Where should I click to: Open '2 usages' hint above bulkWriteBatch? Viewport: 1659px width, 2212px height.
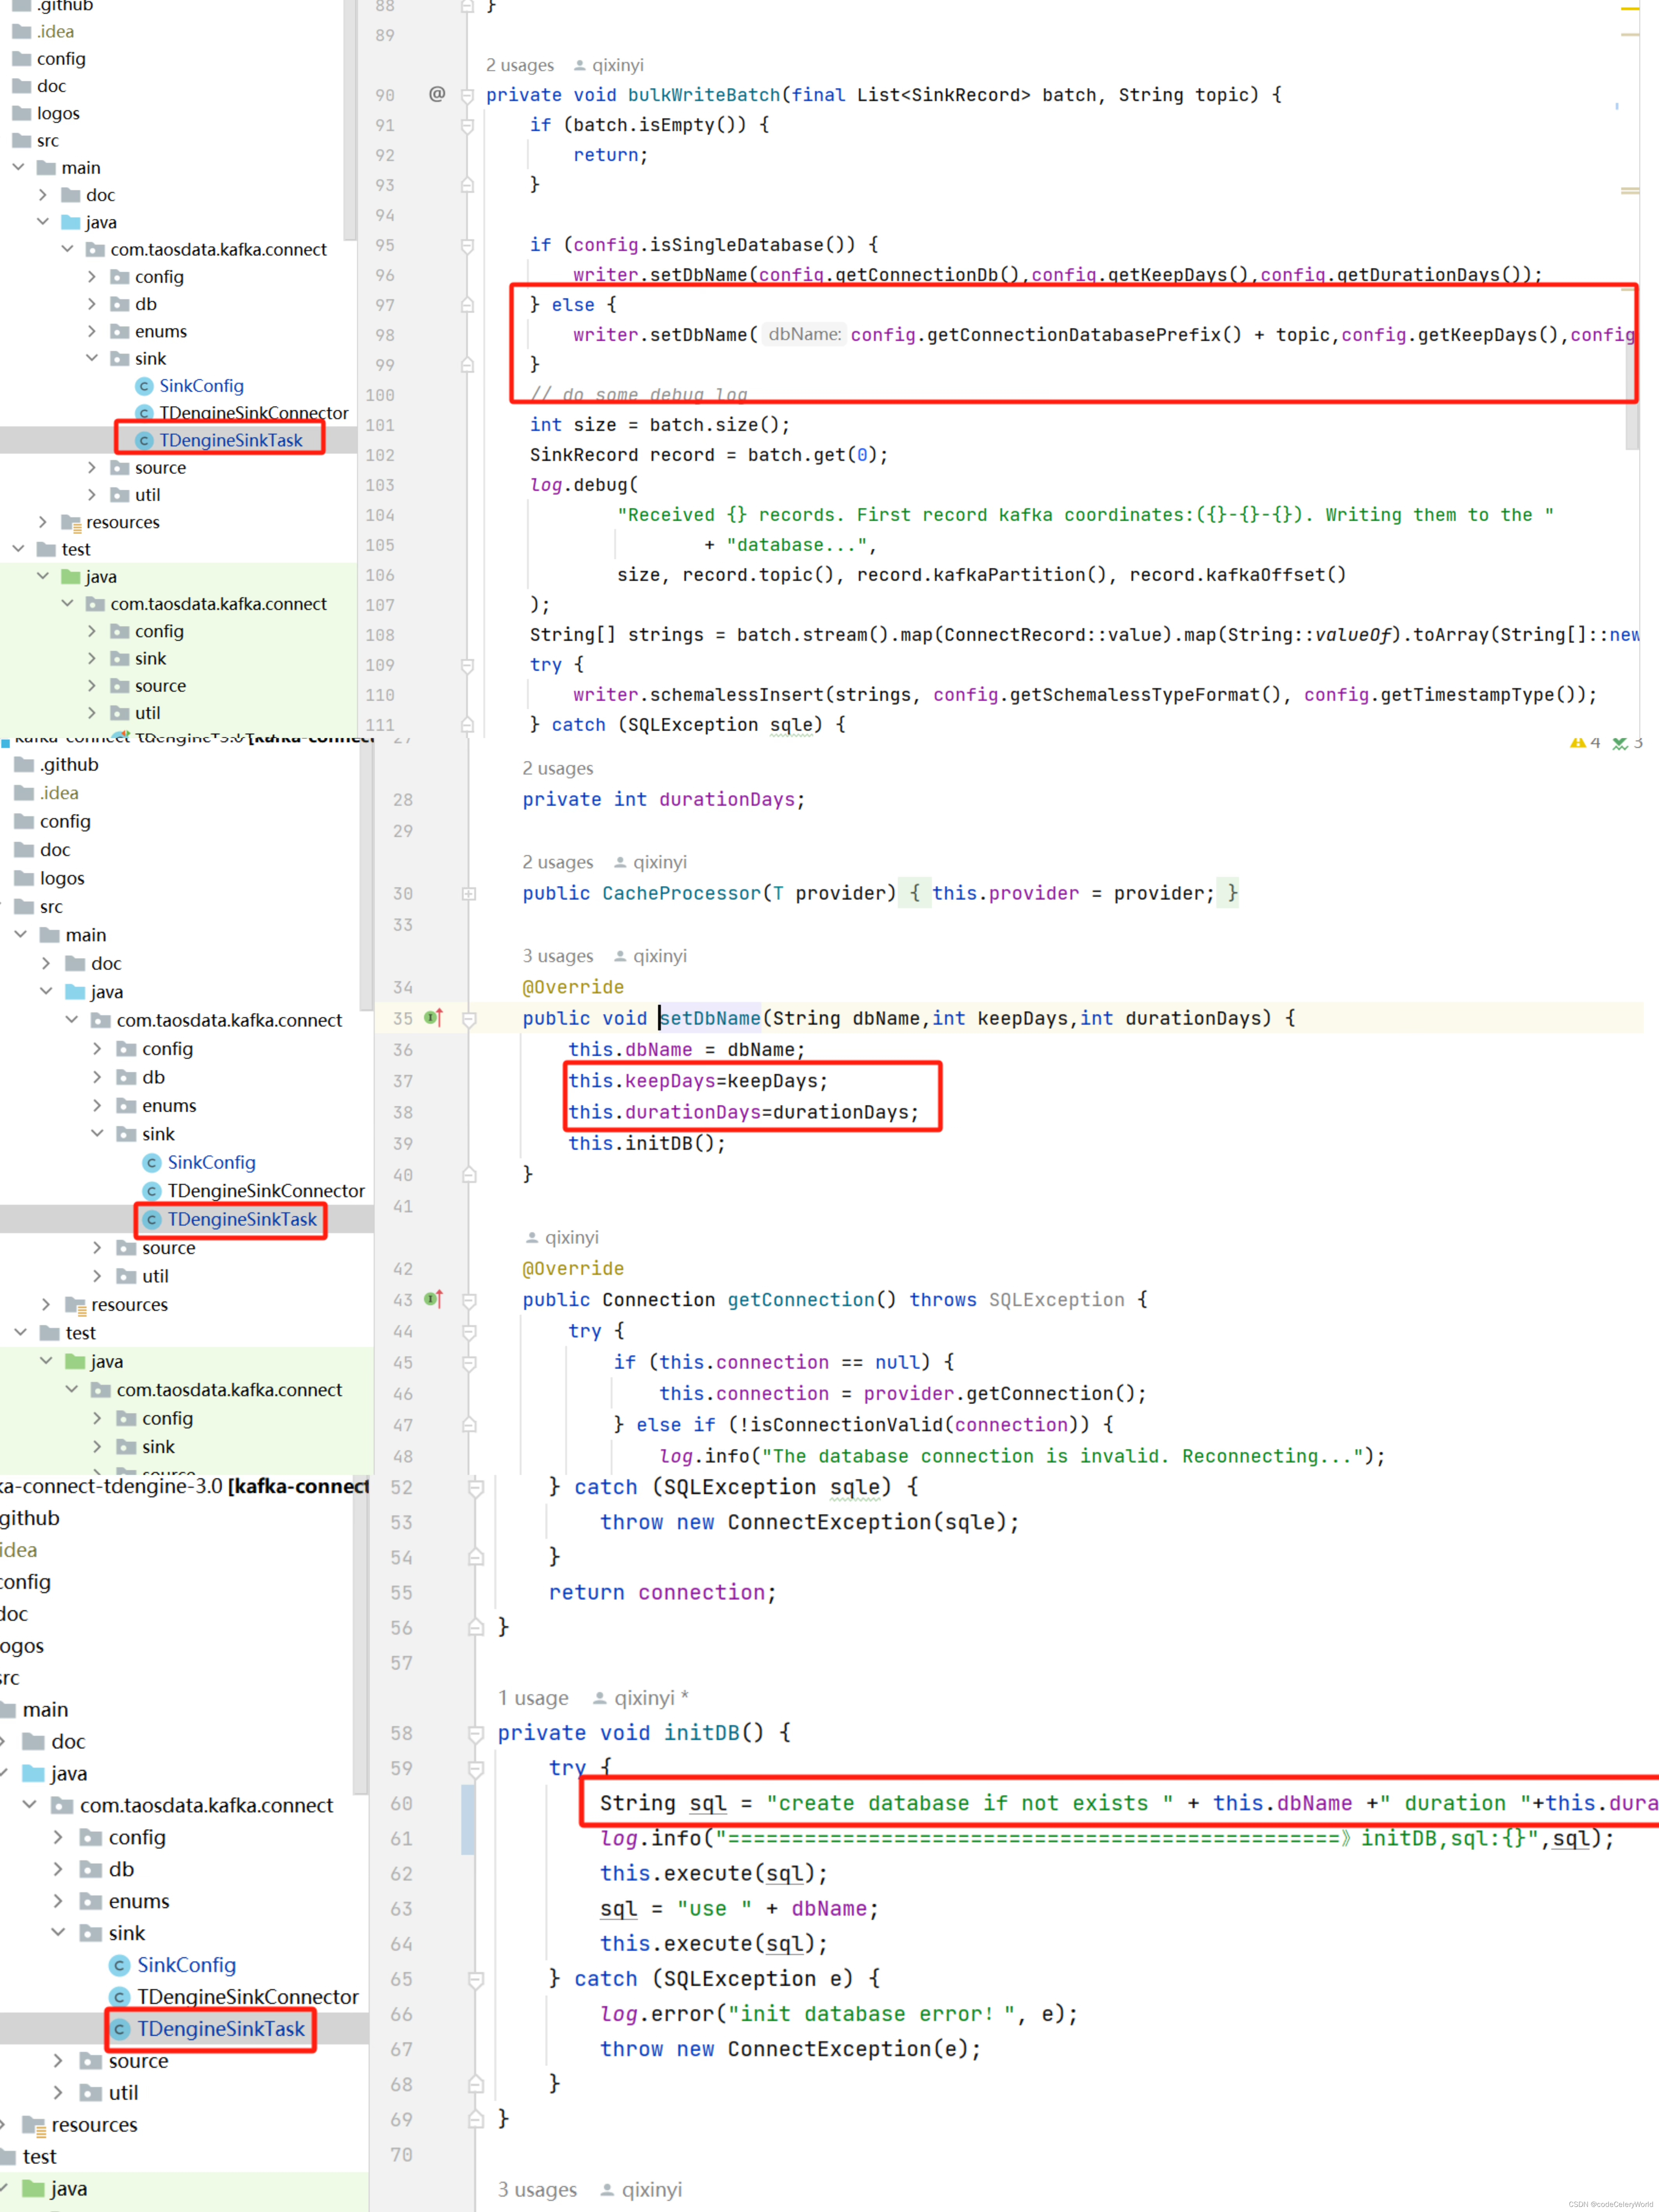pyautogui.click(x=519, y=65)
